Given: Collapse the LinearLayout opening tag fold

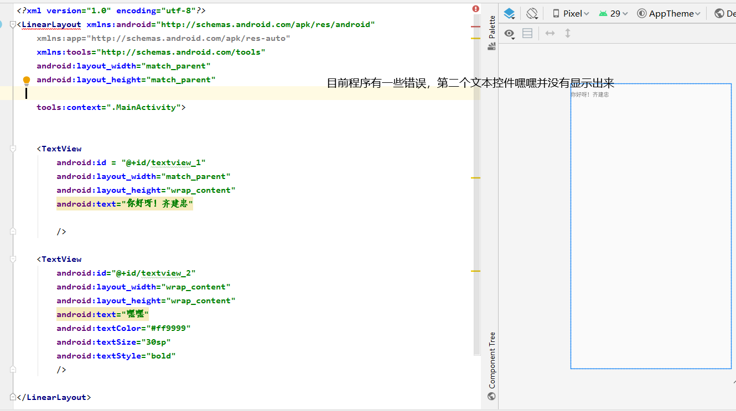Looking at the screenshot, I should [x=13, y=24].
